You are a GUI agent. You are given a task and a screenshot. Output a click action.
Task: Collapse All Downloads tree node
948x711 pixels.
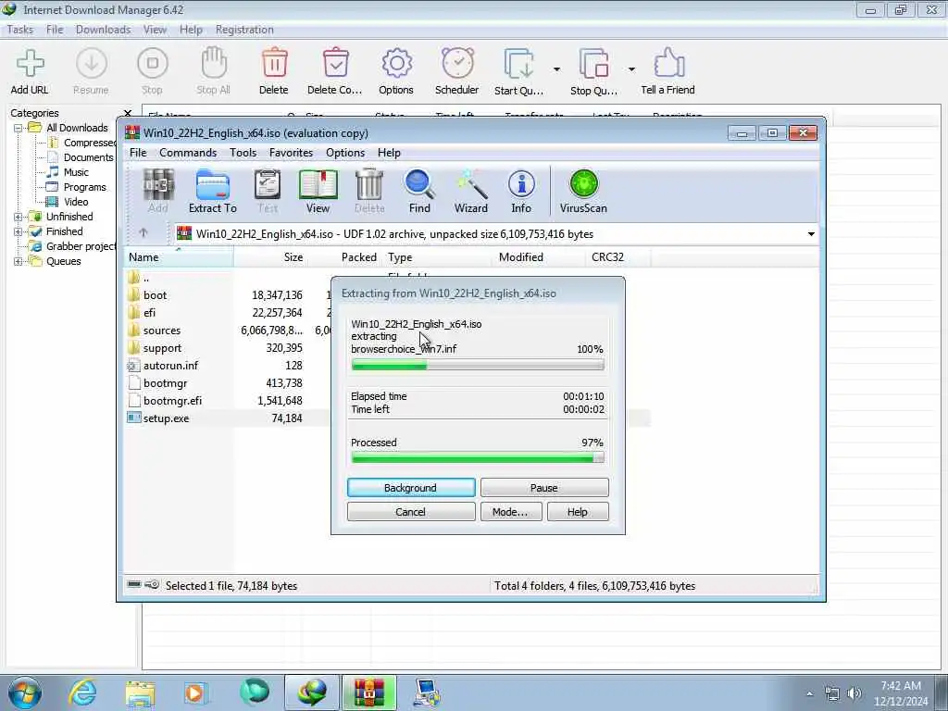[19, 128]
